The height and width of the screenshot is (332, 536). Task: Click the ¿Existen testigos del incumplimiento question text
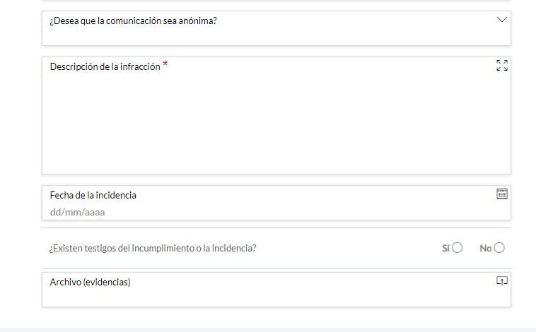coord(153,249)
